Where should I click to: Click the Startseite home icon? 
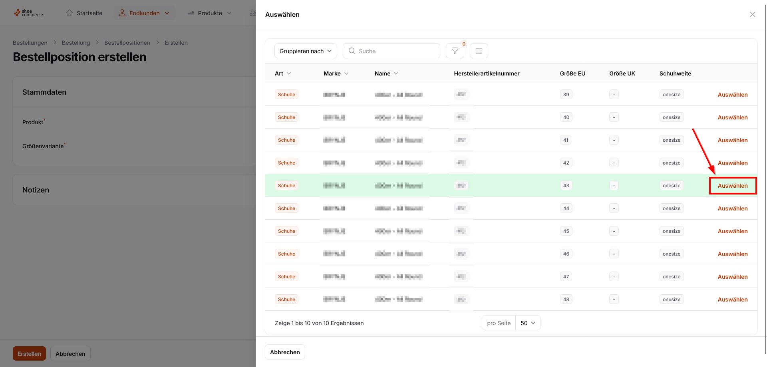(x=70, y=13)
